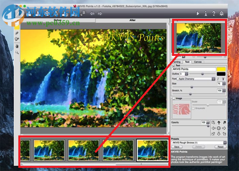
Task: Switch to the Before tab
Action: [x=58, y=20]
